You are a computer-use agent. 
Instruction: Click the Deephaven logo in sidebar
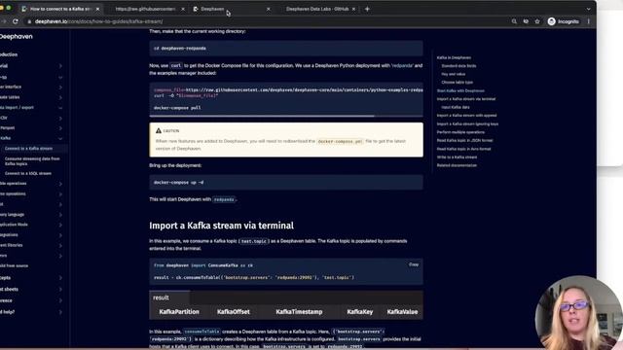(16, 37)
